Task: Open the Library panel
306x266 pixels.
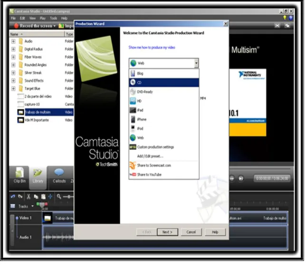Action: click(x=38, y=176)
